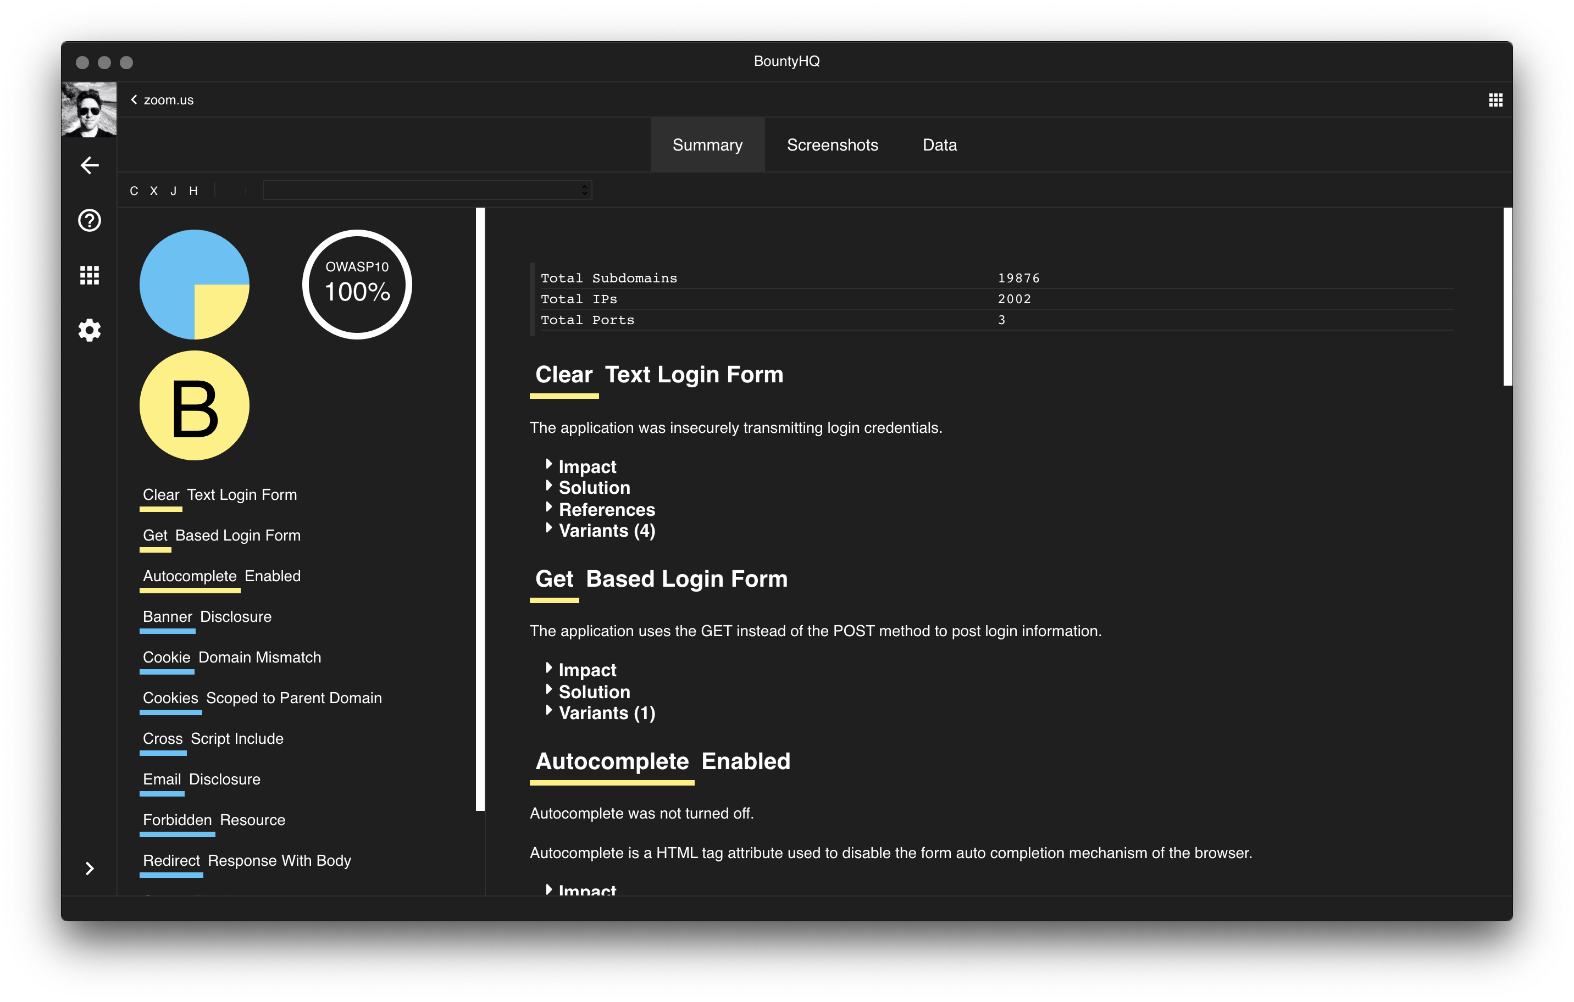Open the filter dropdown box in toolbar
This screenshot has height=1002, width=1574.
tap(427, 190)
